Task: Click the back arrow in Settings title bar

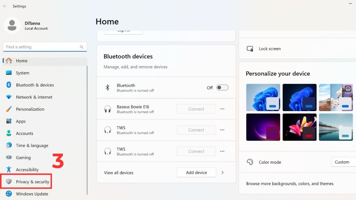Action: point(5,6)
